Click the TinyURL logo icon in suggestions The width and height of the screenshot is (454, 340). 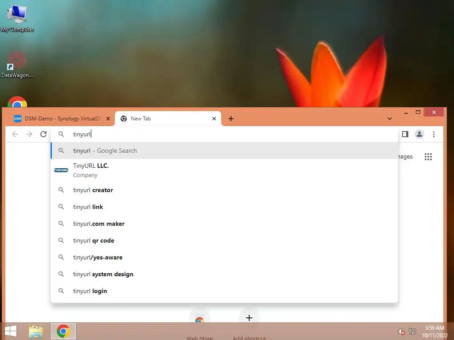tap(61, 170)
